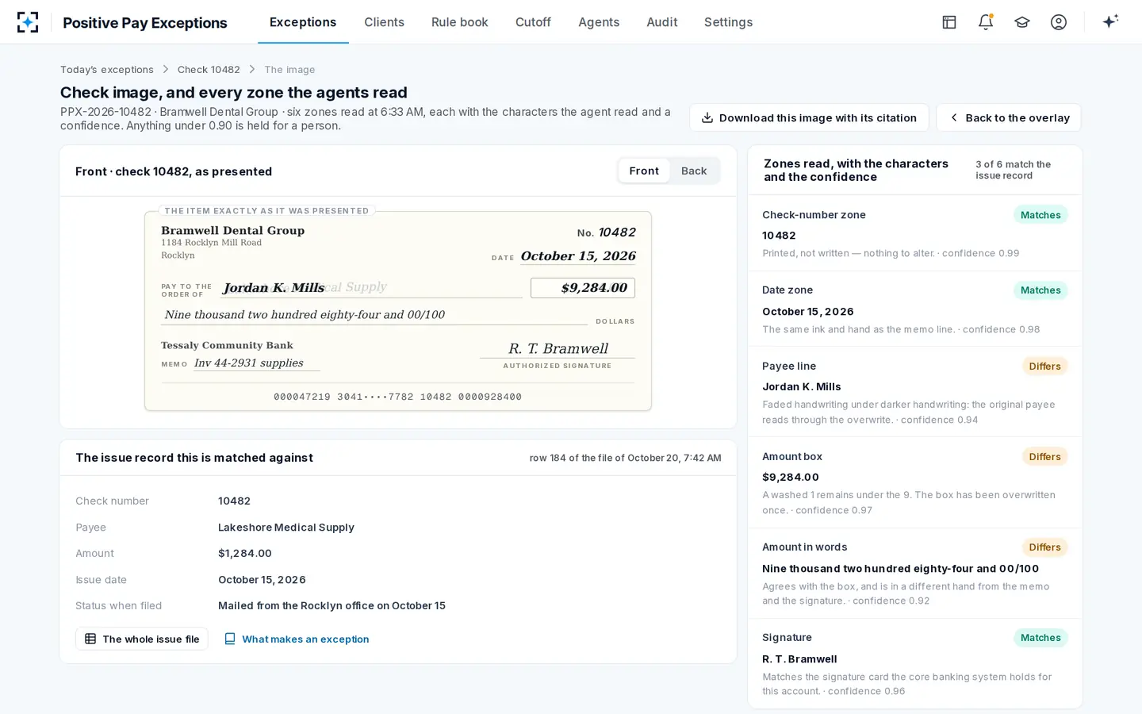Navigate to the Agents tab

[599, 22]
